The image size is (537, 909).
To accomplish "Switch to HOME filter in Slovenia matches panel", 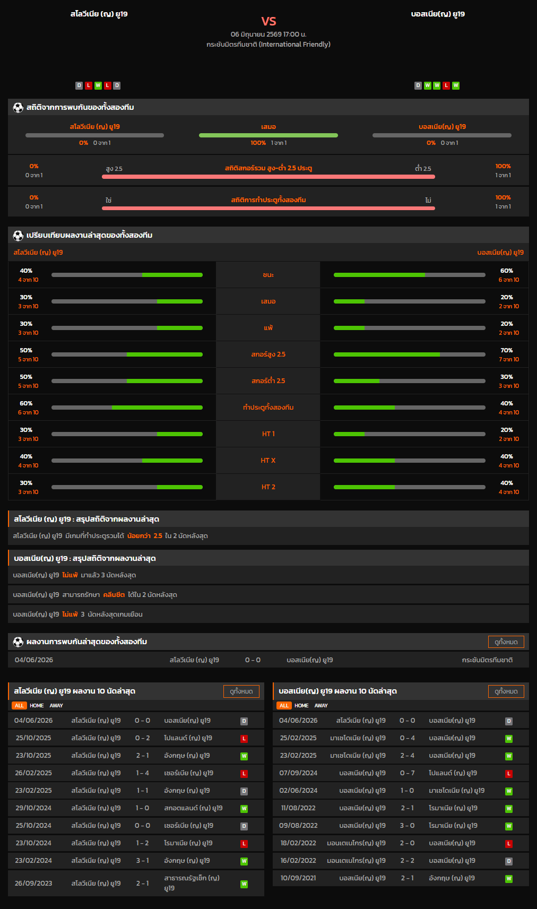I will 37,706.
